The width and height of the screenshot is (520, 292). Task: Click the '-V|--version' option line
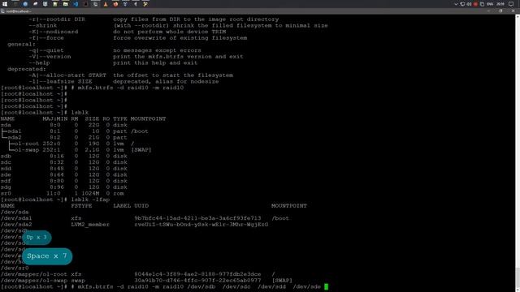[x=136, y=57]
